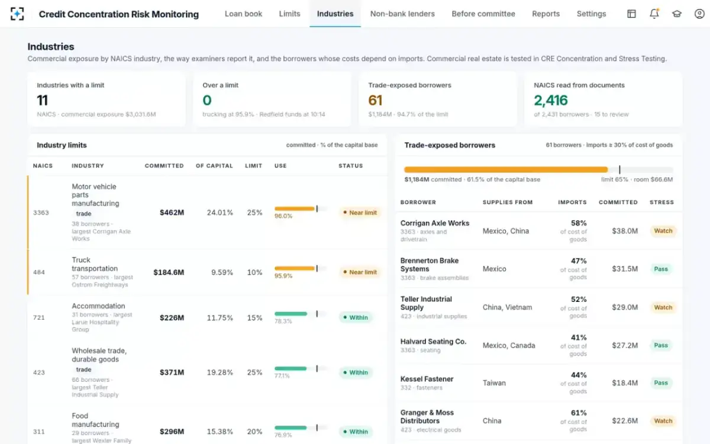This screenshot has width=710, height=444.
Task: Click the app logo icon
Action: click(x=18, y=14)
